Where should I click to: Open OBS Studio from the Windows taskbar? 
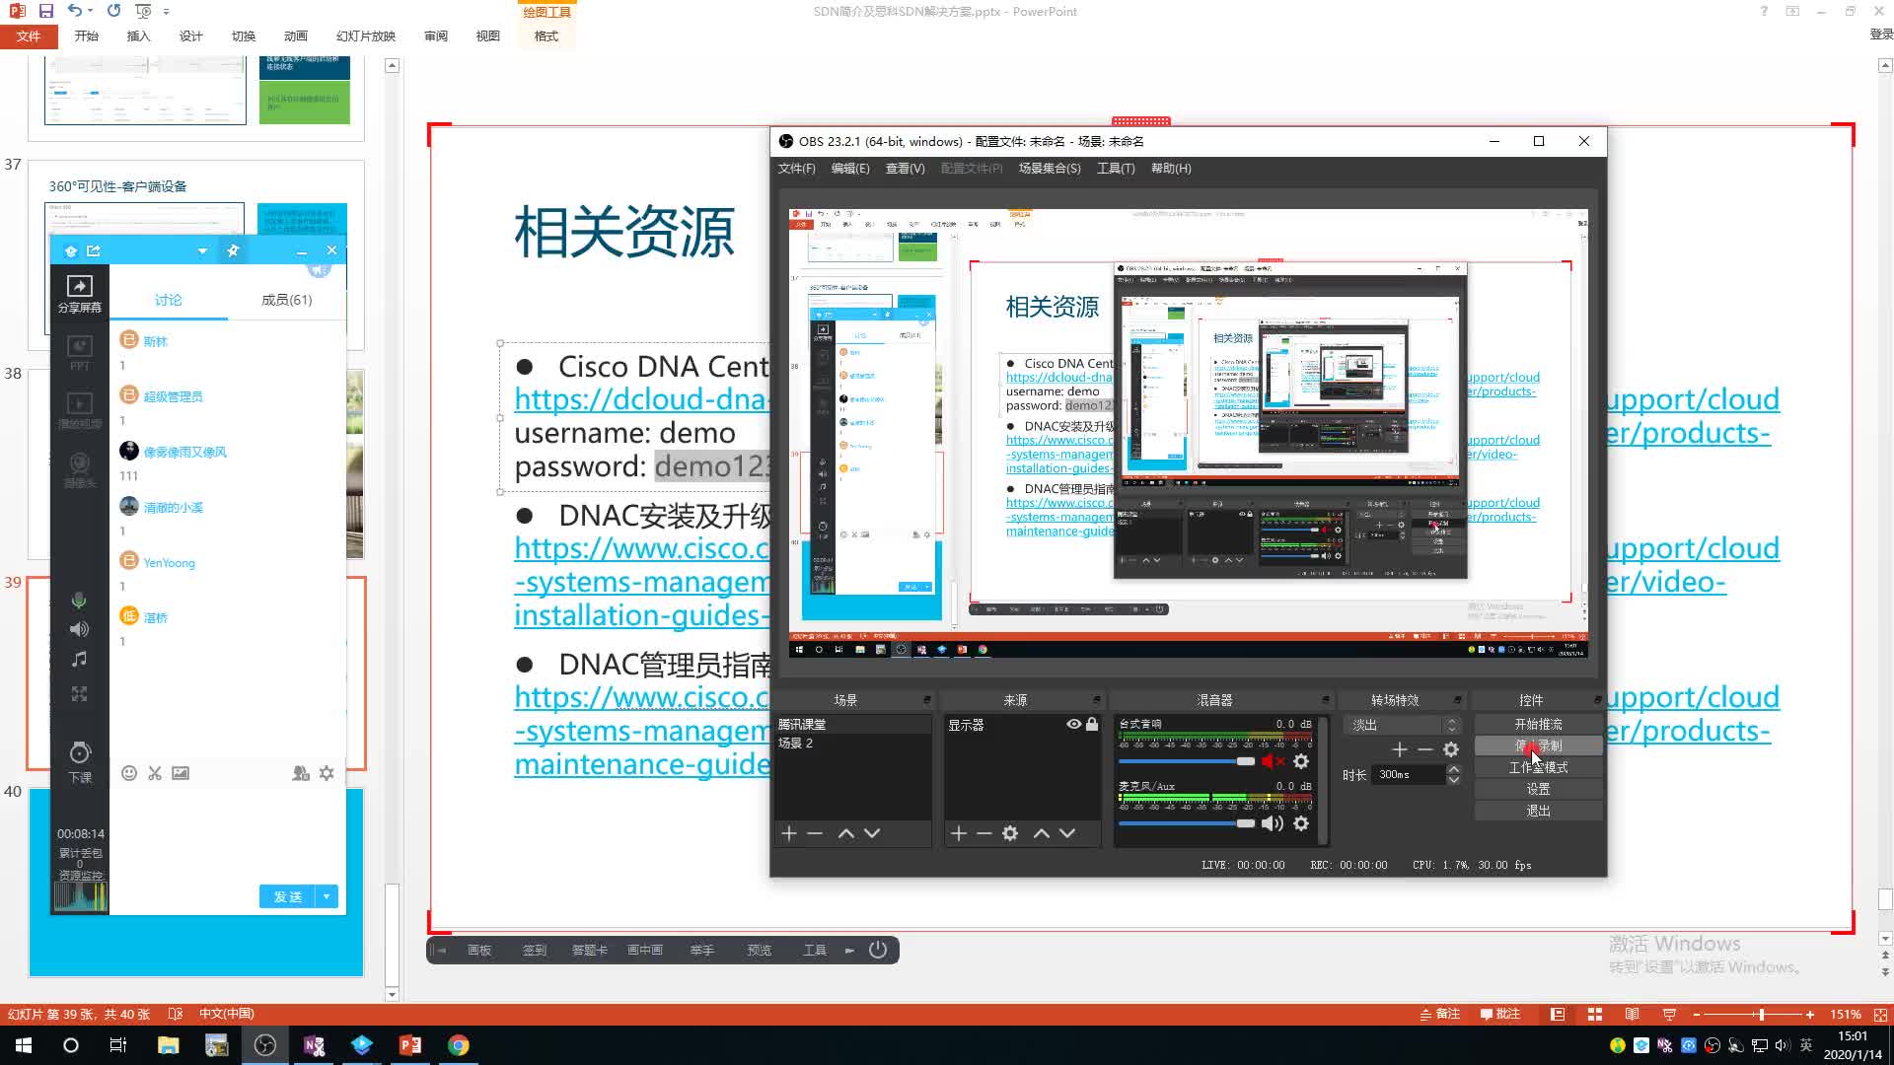click(x=265, y=1045)
